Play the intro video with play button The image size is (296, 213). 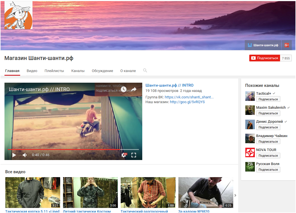[14, 155]
